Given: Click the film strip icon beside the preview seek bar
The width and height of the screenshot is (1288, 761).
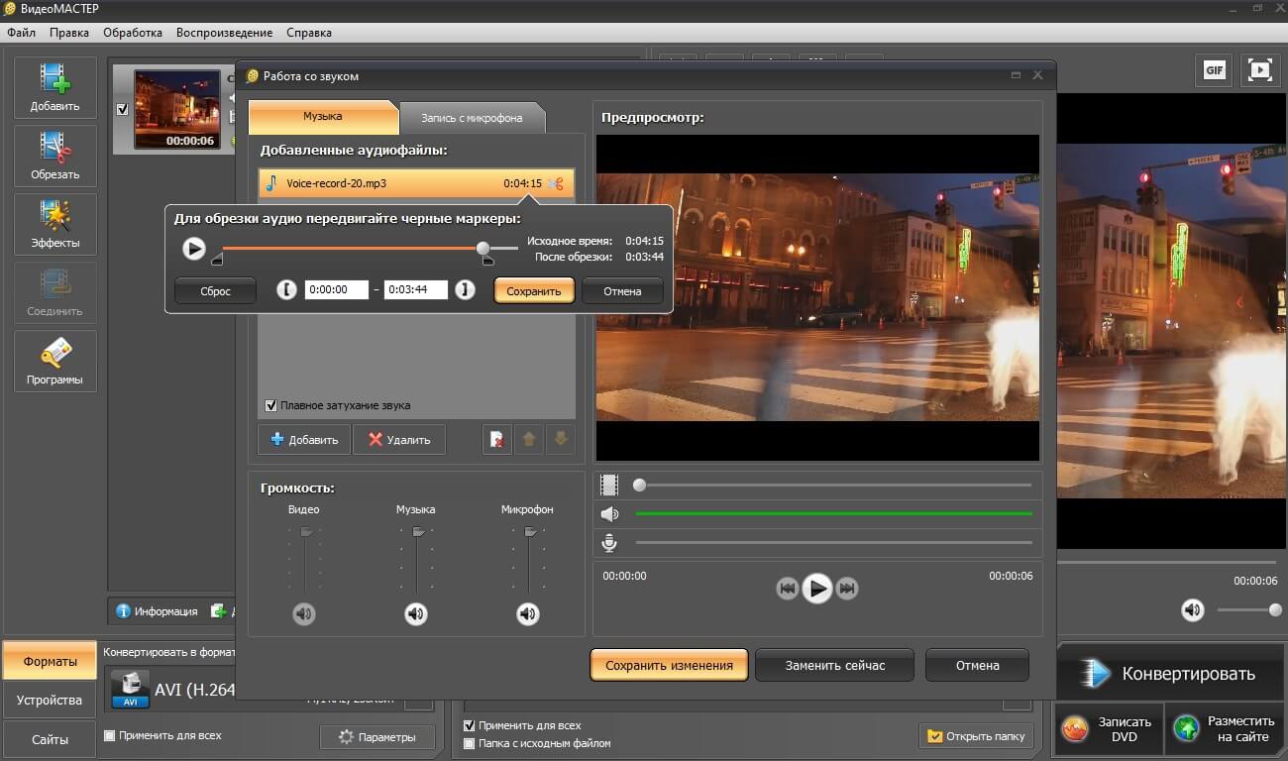Looking at the screenshot, I should tap(610, 486).
